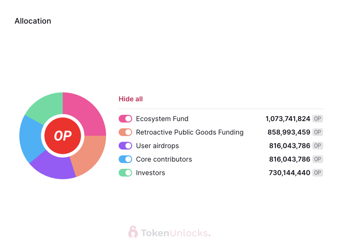Click the OP badge beside 858,993,459
The height and width of the screenshot is (246, 354).
coord(318,132)
